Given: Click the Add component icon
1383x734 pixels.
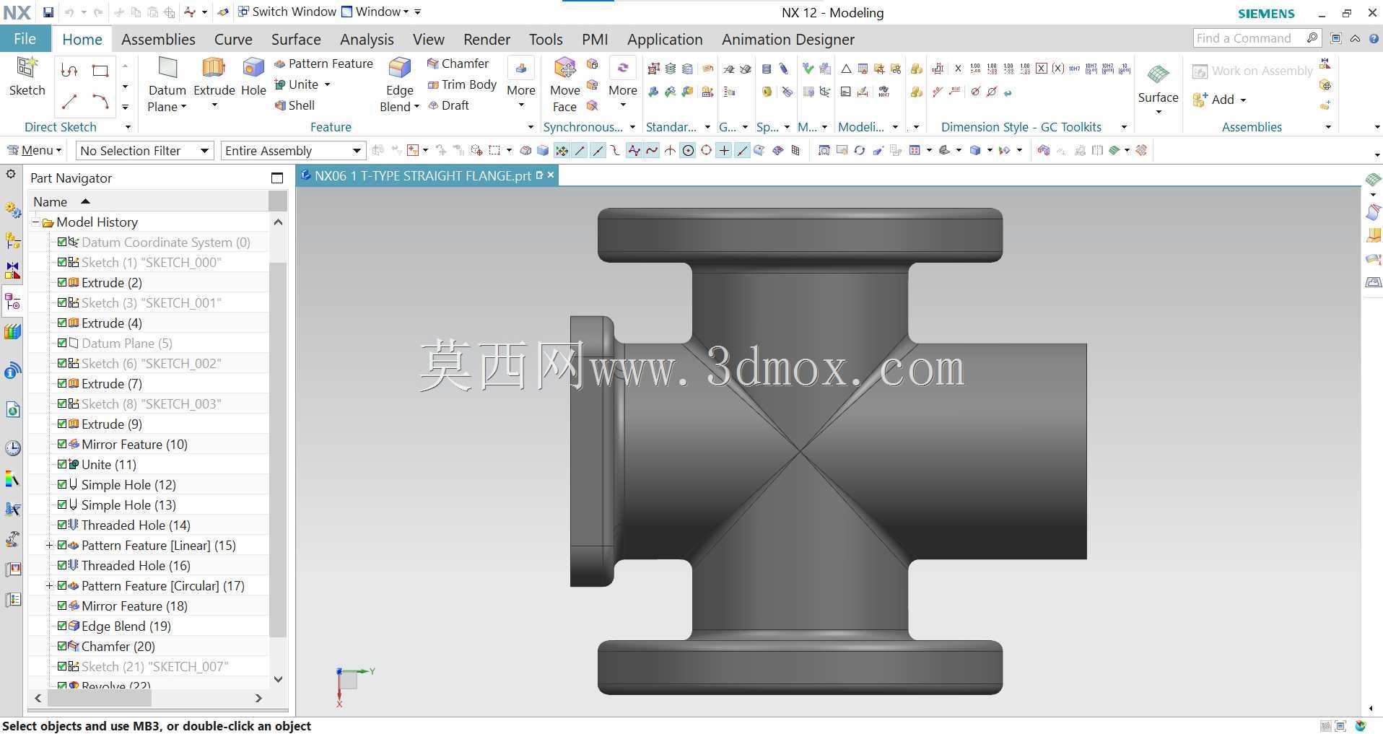Looking at the screenshot, I should [x=1200, y=100].
